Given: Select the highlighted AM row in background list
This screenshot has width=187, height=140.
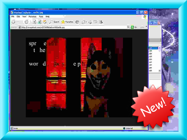Looking at the screenshot, I should coord(153,48).
